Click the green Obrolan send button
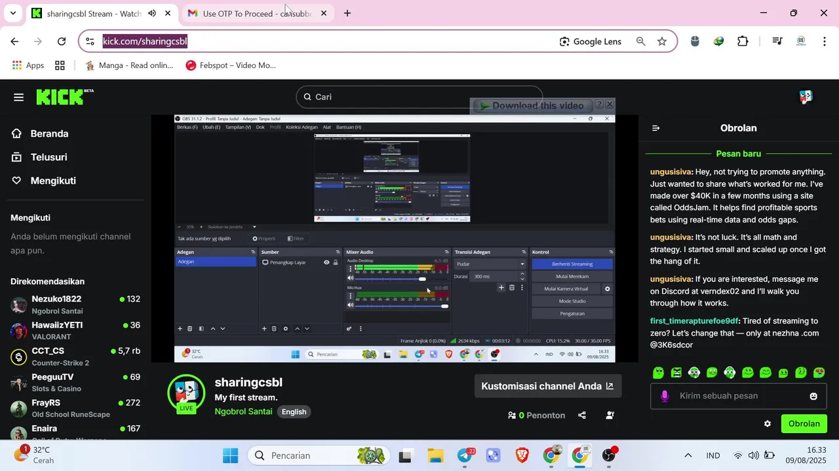Screen dimensions: 839x471 [x=804, y=424]
